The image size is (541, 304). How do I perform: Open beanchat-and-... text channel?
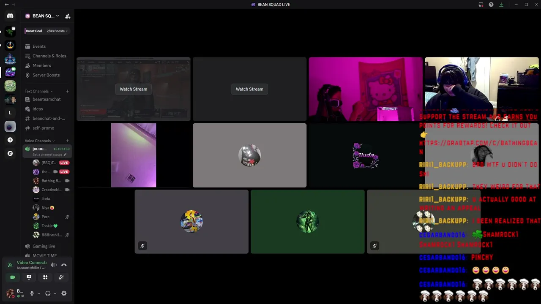pyautogui.click(x=46, y=119)
